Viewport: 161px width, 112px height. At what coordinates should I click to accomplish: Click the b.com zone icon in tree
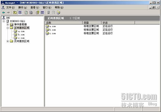click(15, 35)
